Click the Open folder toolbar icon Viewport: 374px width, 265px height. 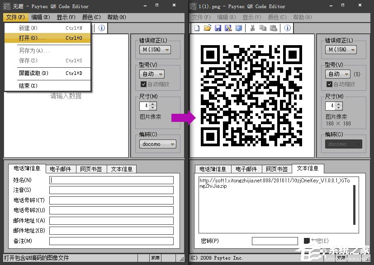[x=207, y=28]
